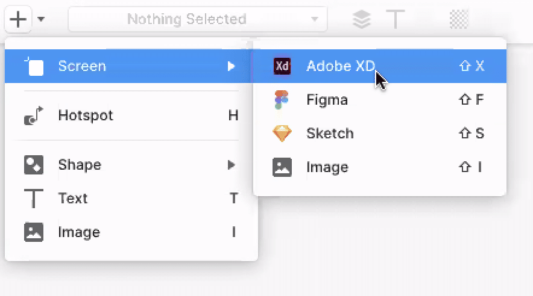Open the Shape submenu
The width and height of the screenshot is (533, 296).
(80, 165)
